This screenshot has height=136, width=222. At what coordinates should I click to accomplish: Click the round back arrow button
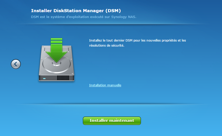[x=16, y=64]
